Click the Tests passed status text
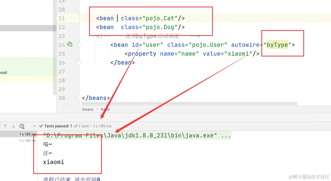The width and height of the screenshot is (331, 181). [78, 126]
